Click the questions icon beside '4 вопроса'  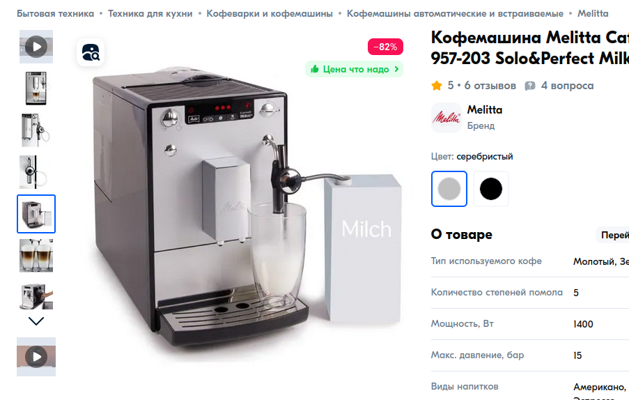click(x=530, y=86)
